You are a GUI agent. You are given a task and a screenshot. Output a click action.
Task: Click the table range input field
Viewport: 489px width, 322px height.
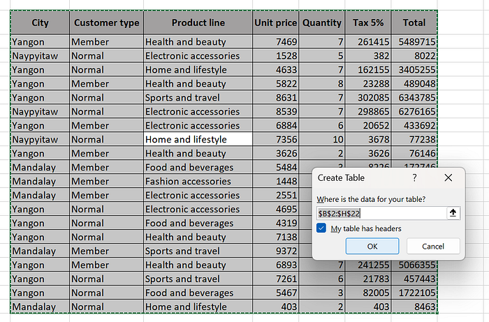coord(381,213)
